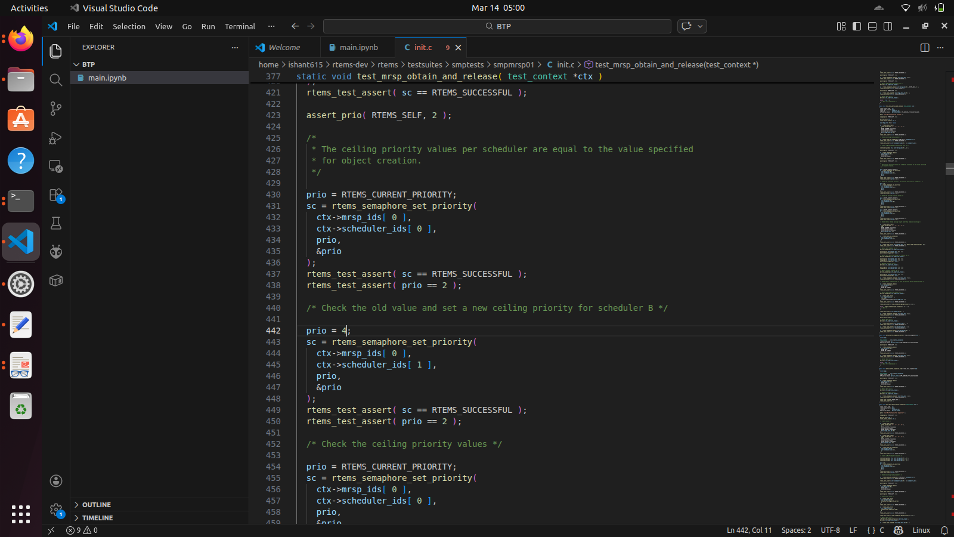This screenshot has height=537, width=954.
Task: Open the Manage gear settings
Action: [55, 510]
